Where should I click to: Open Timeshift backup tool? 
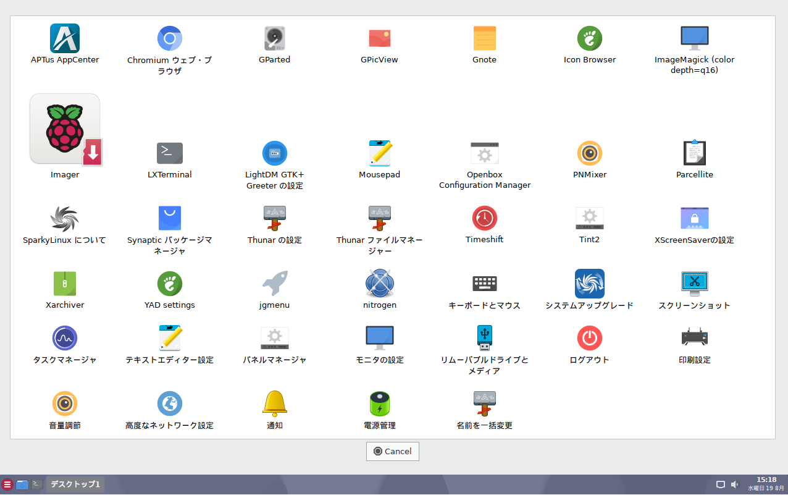[485, 218]
